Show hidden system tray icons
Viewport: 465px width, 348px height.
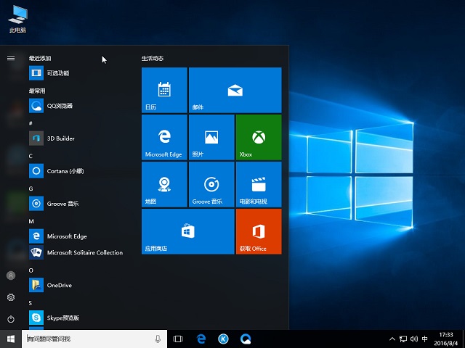392,339
